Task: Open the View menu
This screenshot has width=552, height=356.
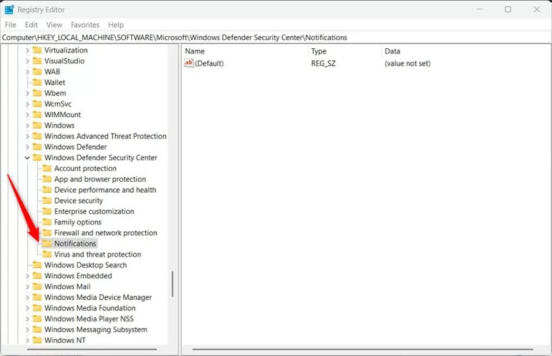Action: [x=54, y=25]
